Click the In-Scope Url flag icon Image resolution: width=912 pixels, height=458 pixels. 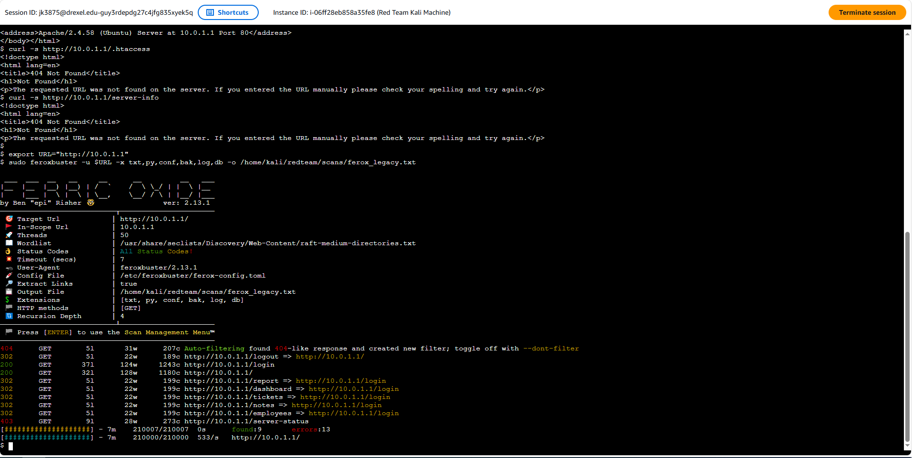click(x=9, y=227)
